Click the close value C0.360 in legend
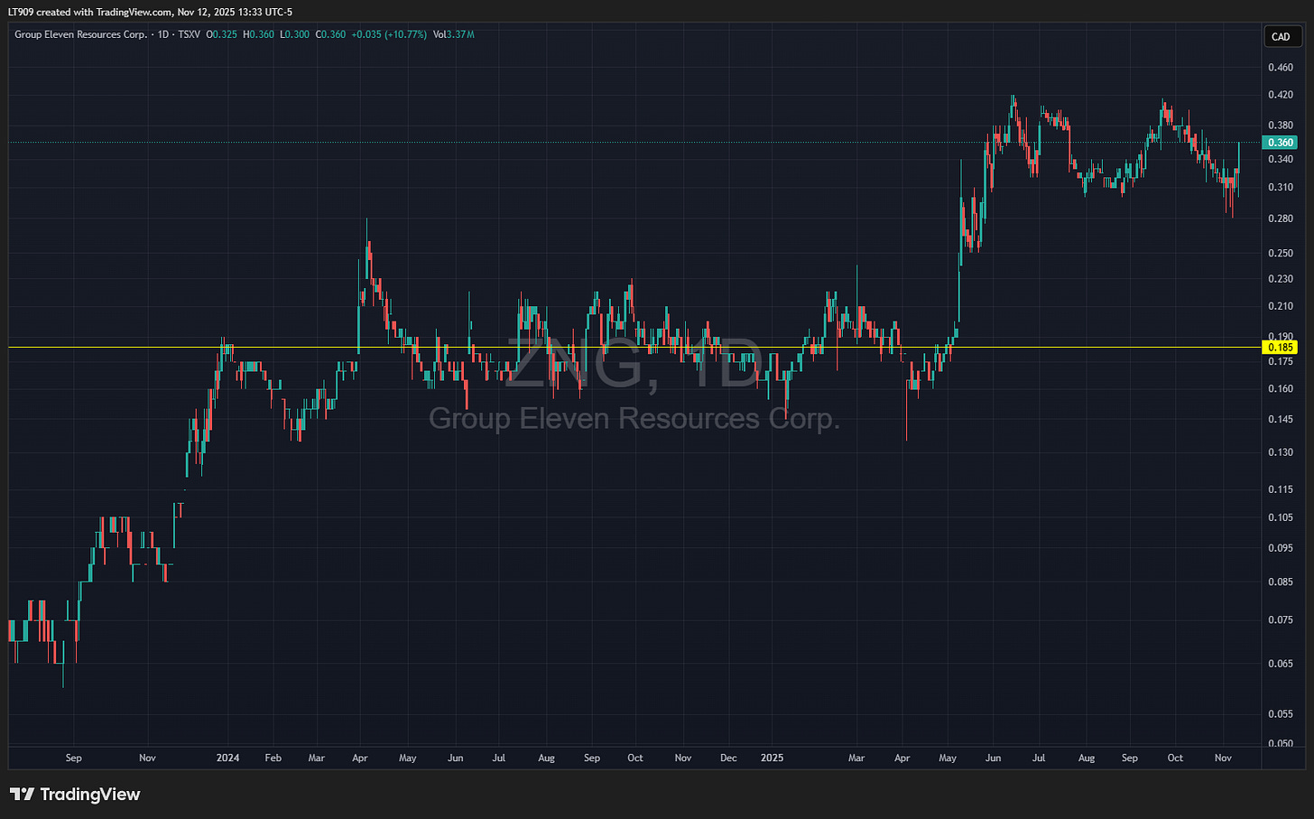The height and width of the screenshot is (819, 1314). (330, 34)
